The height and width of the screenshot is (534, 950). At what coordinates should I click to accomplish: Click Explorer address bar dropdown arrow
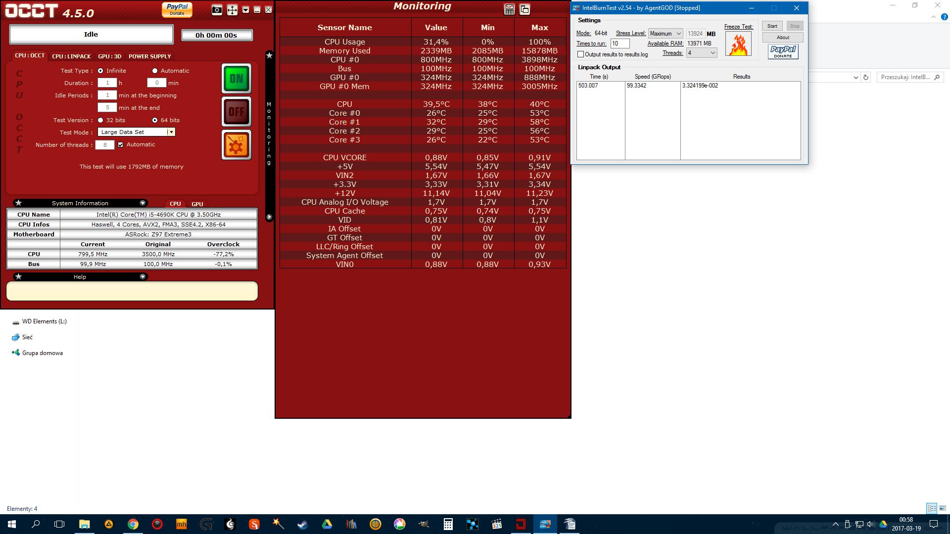pos(856,77)
